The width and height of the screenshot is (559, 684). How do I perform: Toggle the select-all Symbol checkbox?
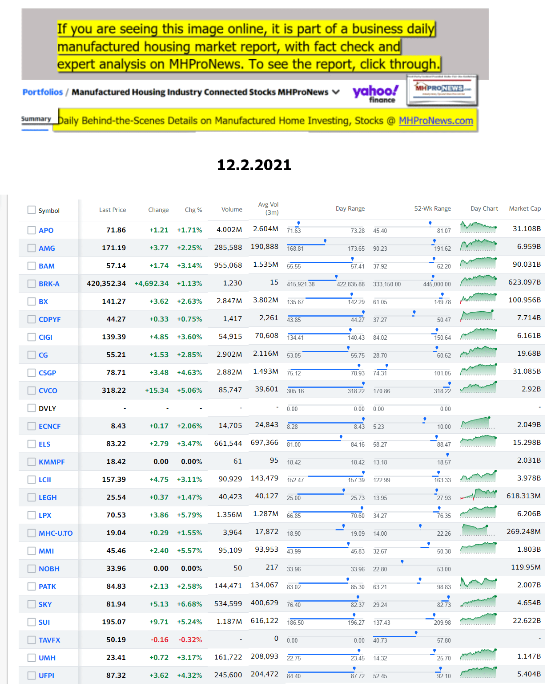(32, 210)
